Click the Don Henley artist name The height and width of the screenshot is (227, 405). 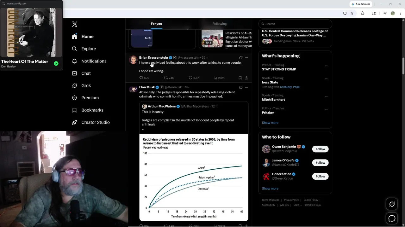9,67
